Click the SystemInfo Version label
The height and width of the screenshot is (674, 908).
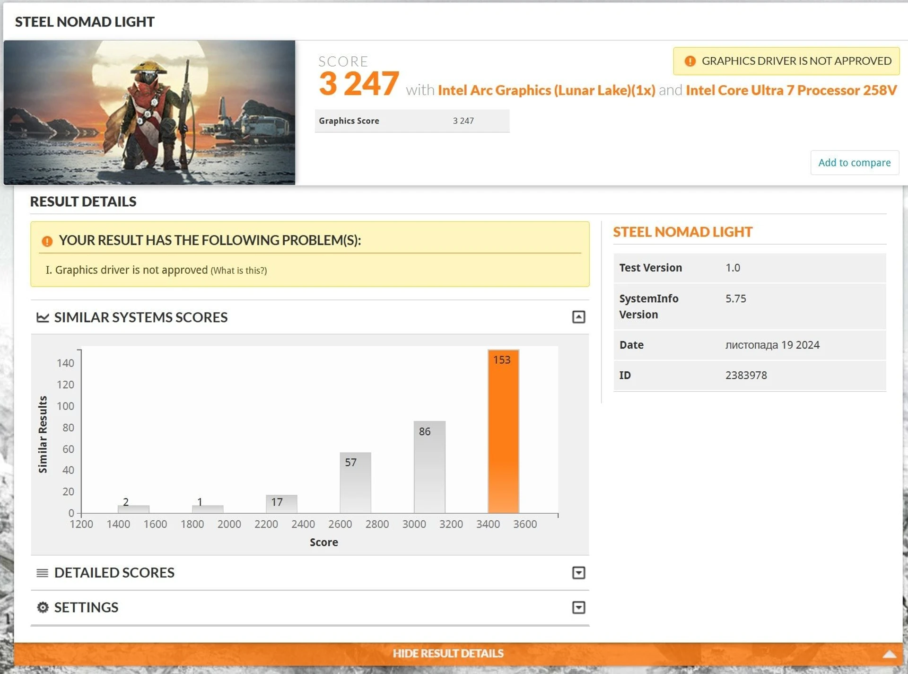(649, 306)
